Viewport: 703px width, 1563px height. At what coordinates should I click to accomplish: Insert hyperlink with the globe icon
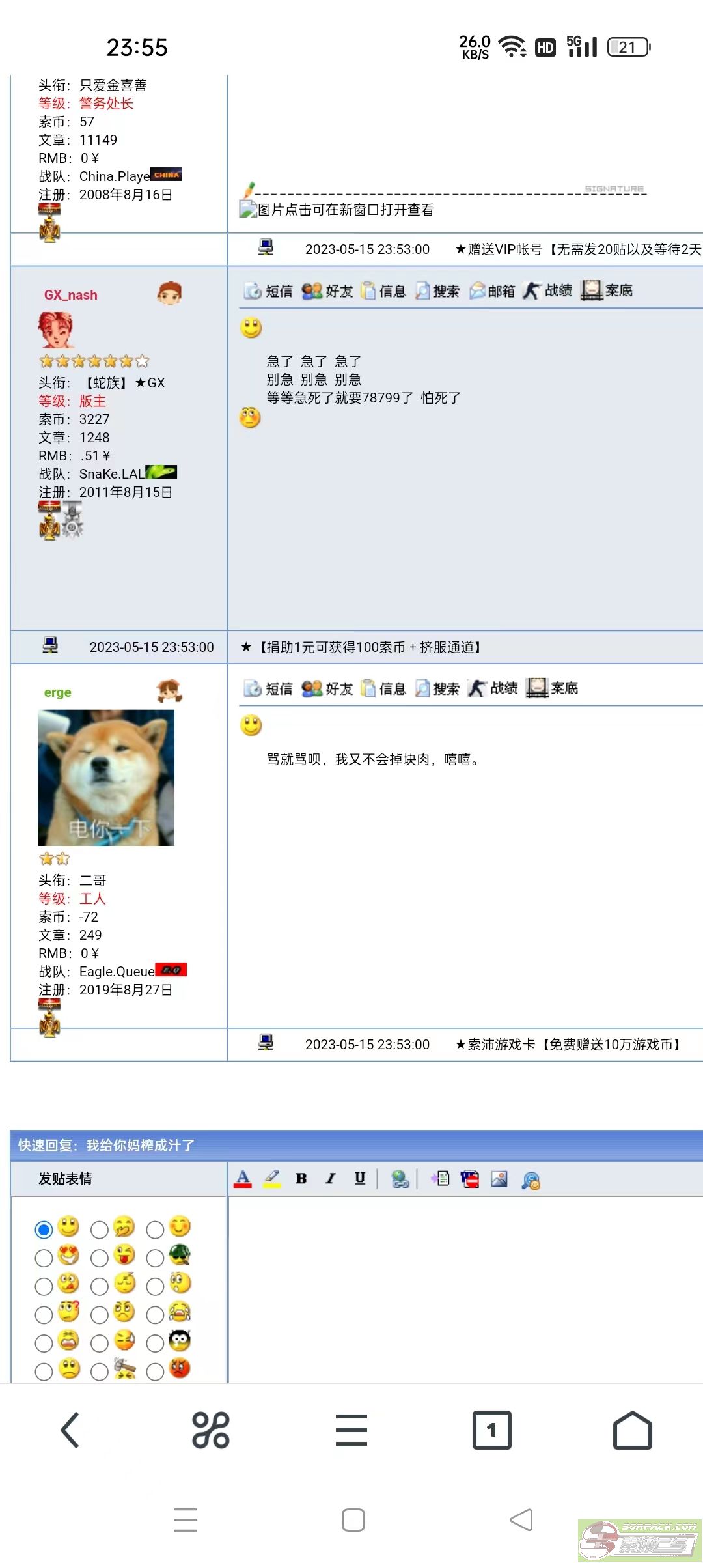pyautogui.click(x=400, y=1179)
